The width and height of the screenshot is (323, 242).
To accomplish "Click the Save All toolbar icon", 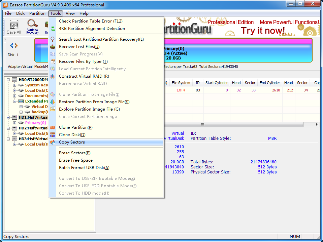I will pos(14,27).
